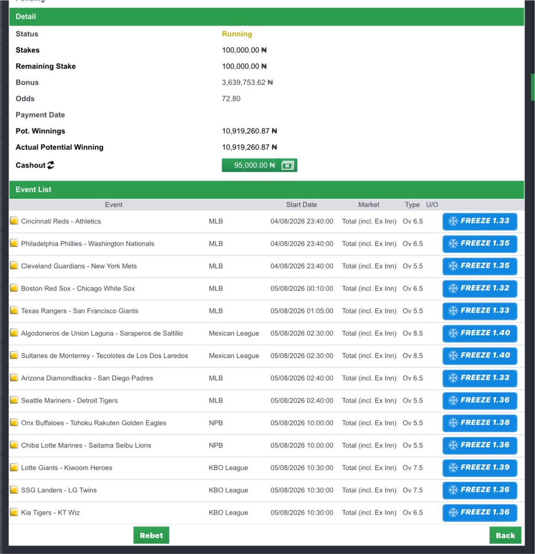
Task: Click the Type column header
Action: (412, 205)
